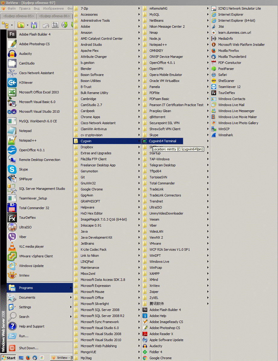The image size is (278, 361).
Task: Click Windows Update entry
Action: (x=40, y=266)
